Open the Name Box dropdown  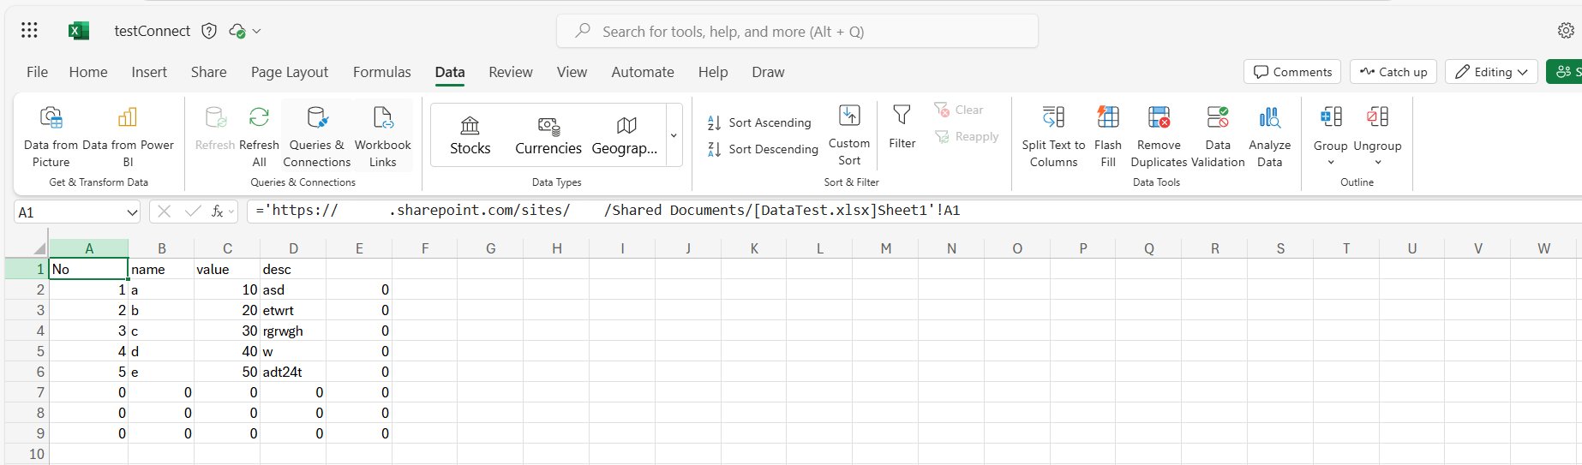pos(132,212)
